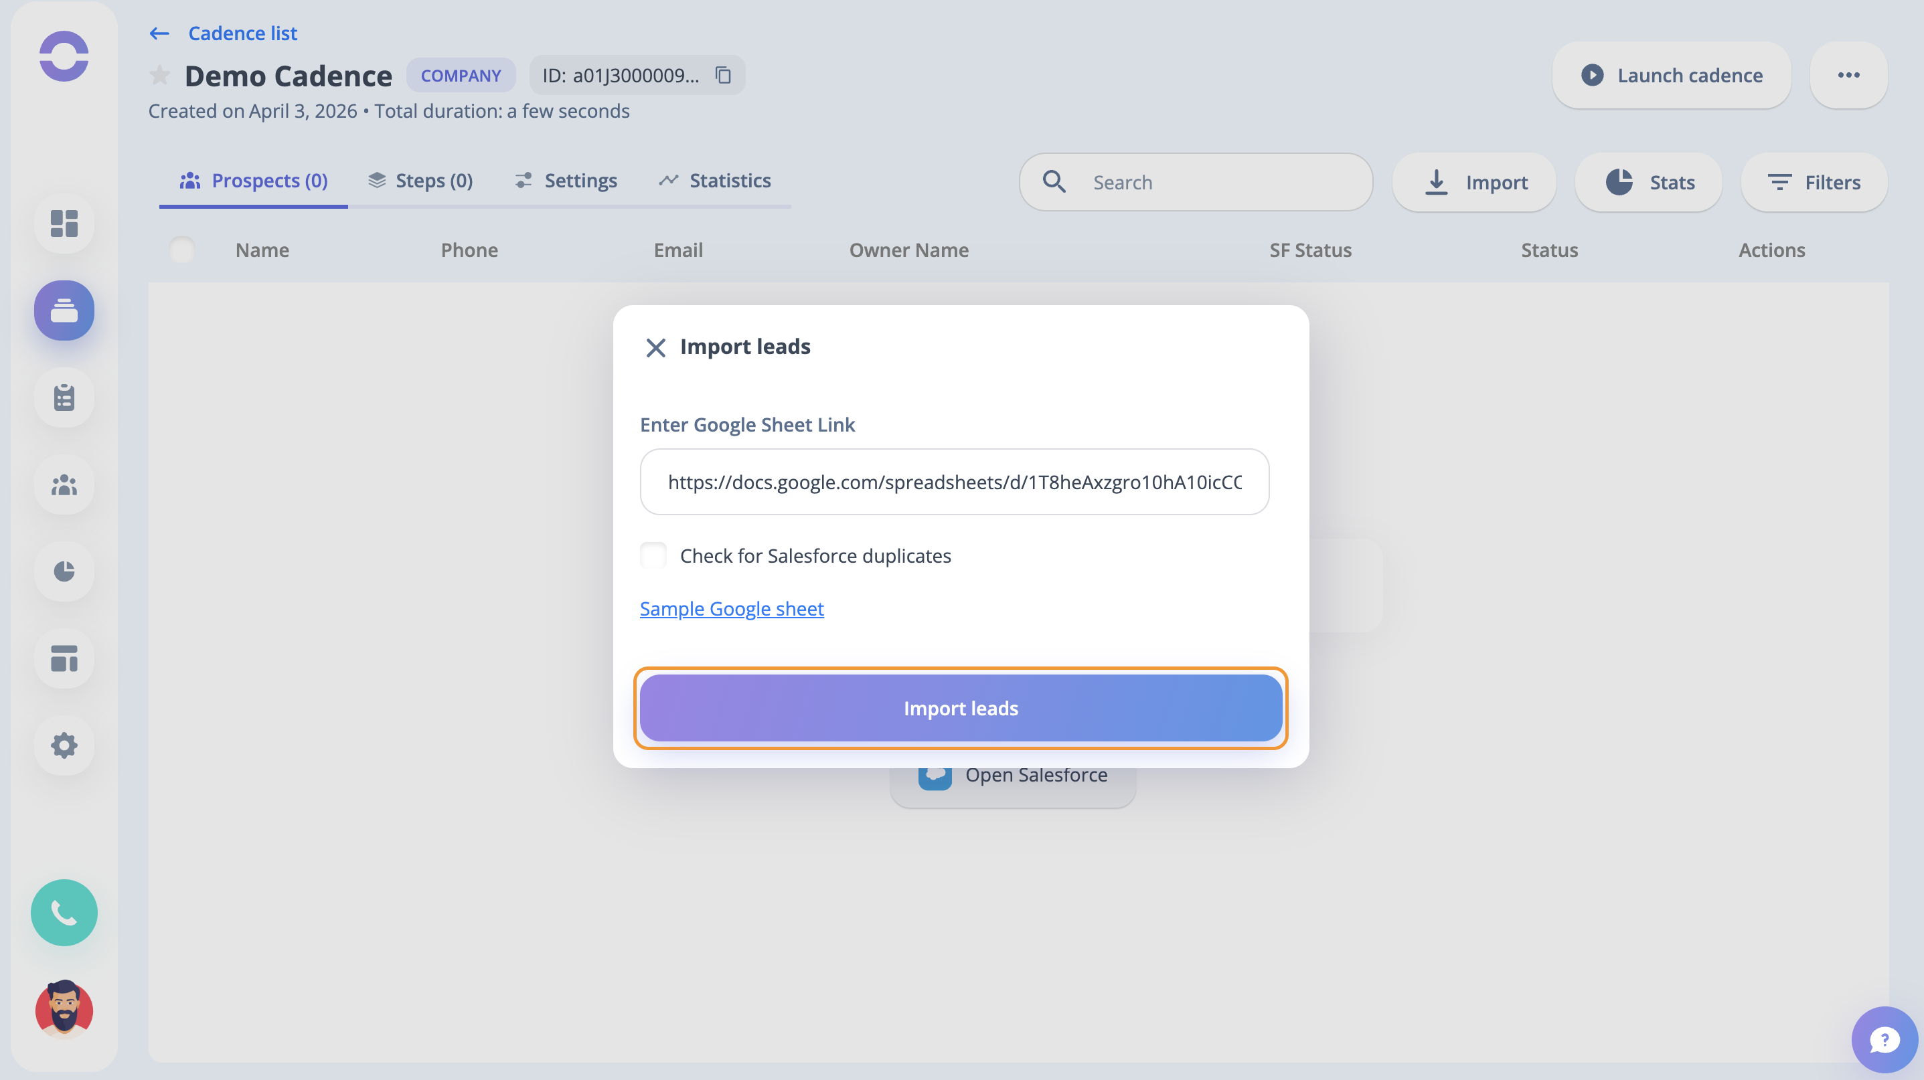Open the settings gear sidebar icon
The height and width of the screenshot is (1080, 1924).
64,745
